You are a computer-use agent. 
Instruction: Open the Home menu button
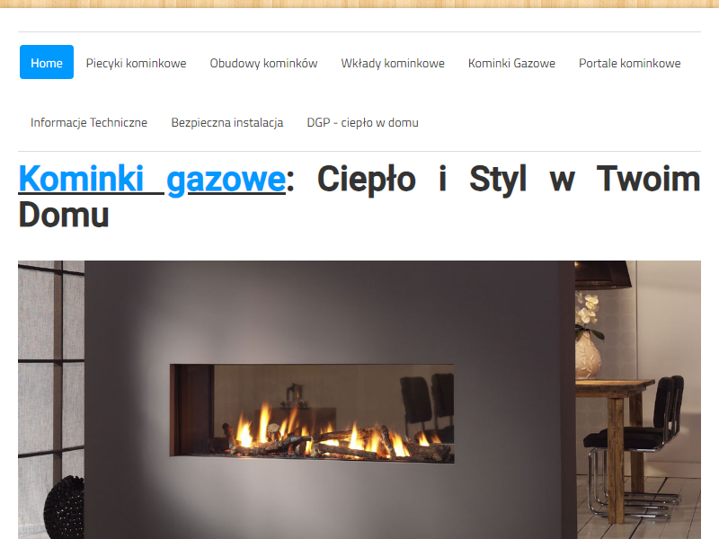pos(47,62)
